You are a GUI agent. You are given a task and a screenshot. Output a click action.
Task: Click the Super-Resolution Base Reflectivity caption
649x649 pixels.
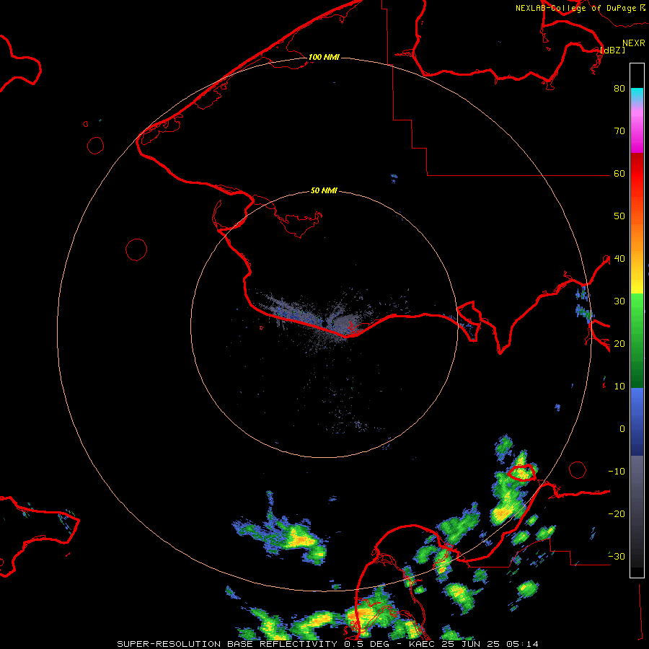coord(328,644)
